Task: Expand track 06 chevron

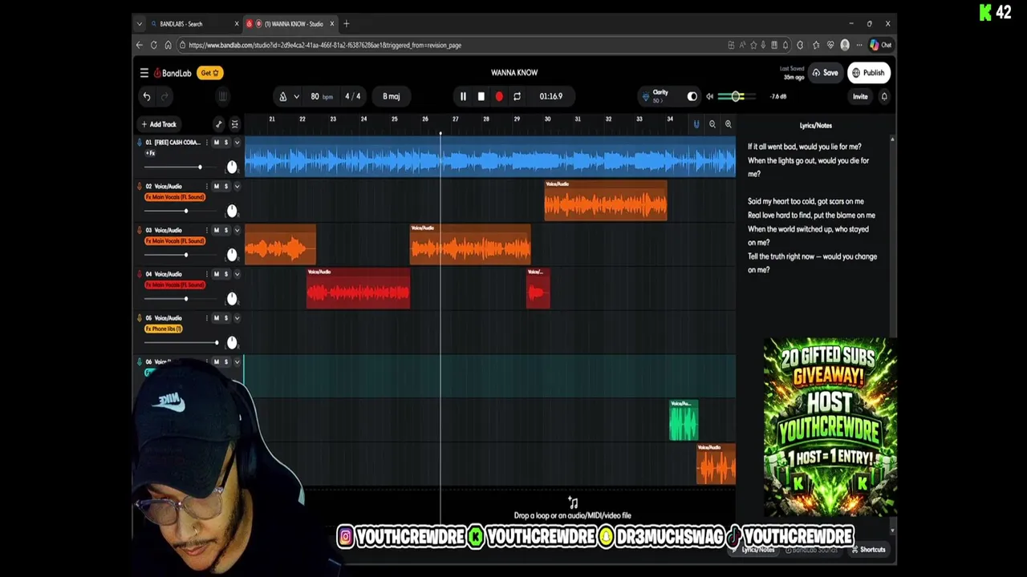Action: (237, 362)
